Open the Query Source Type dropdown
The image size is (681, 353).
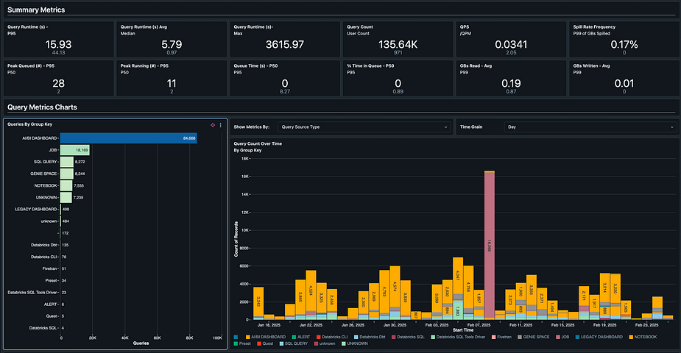pyautogui.click(x=364, y=127)
